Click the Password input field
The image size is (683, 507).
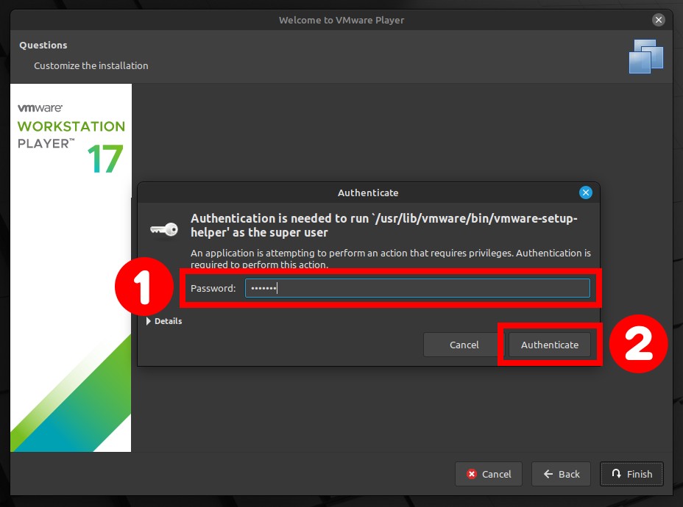[417, 288]
